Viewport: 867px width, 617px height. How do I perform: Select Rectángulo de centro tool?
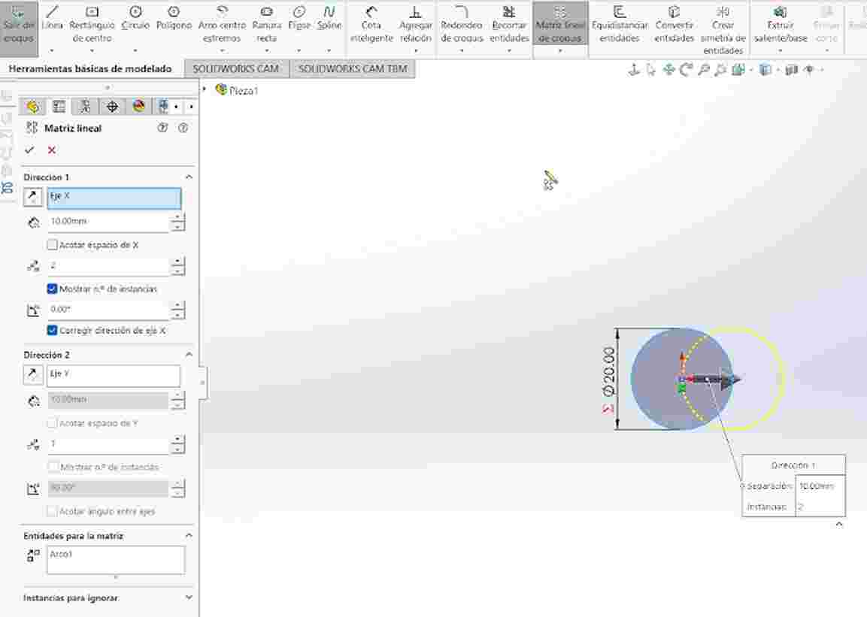click(92, 24)
